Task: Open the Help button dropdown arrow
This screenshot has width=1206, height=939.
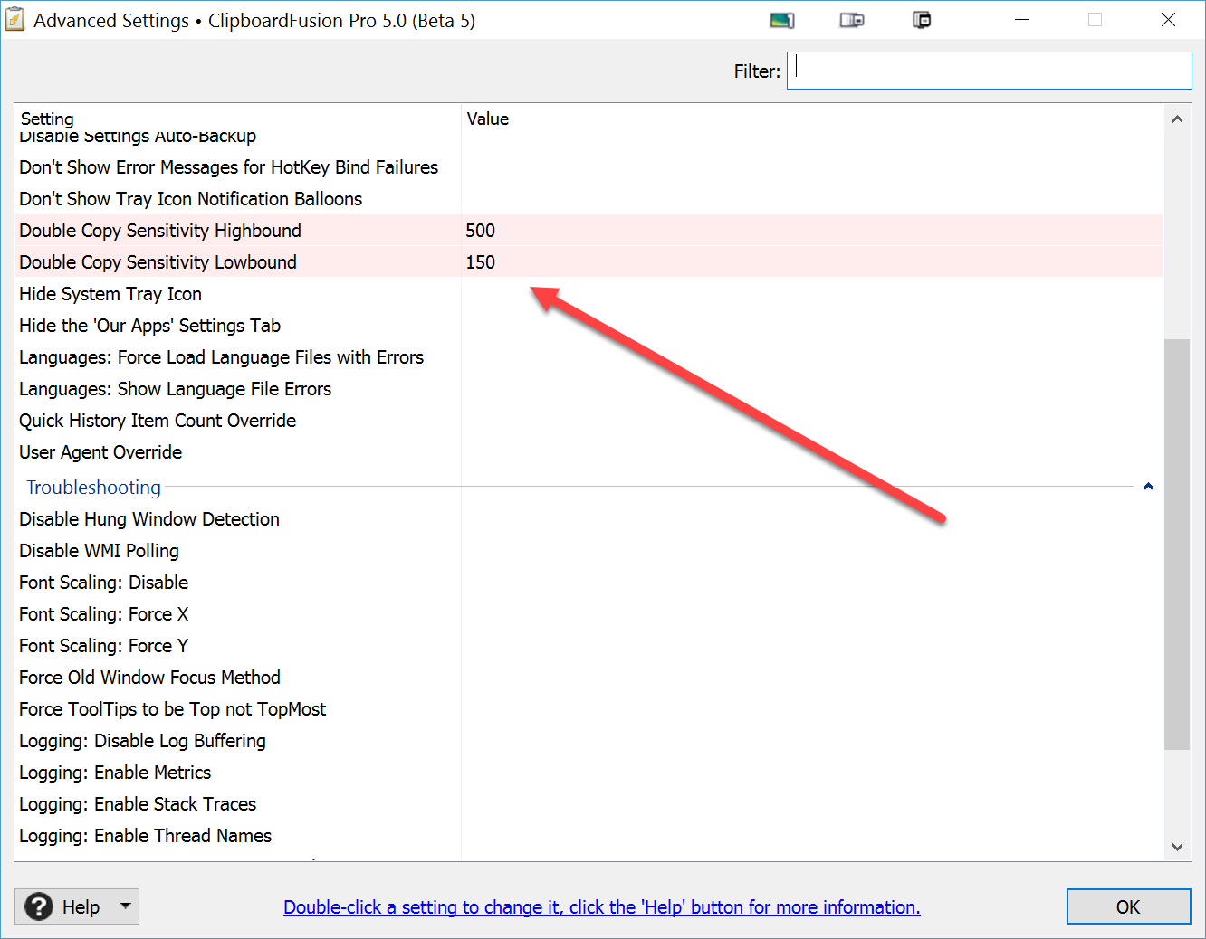Action: (126, 906)
